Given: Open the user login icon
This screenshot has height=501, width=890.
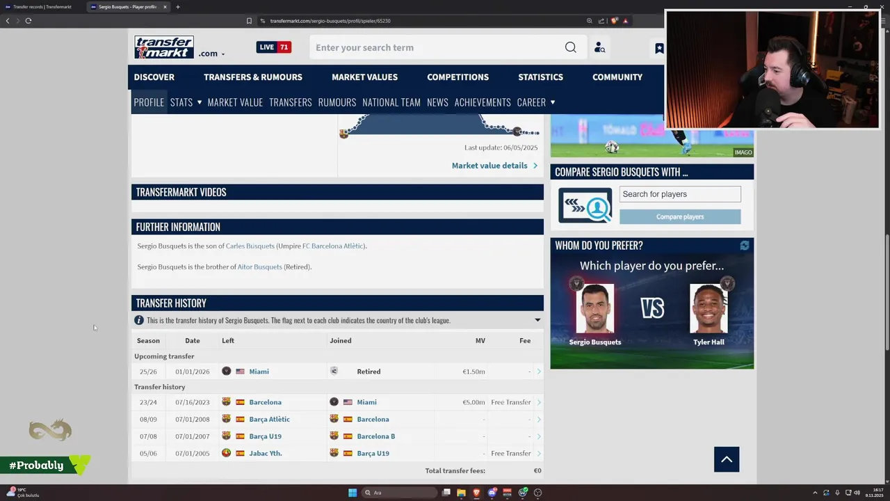Looking at the screenshot, I should (599, 47).
